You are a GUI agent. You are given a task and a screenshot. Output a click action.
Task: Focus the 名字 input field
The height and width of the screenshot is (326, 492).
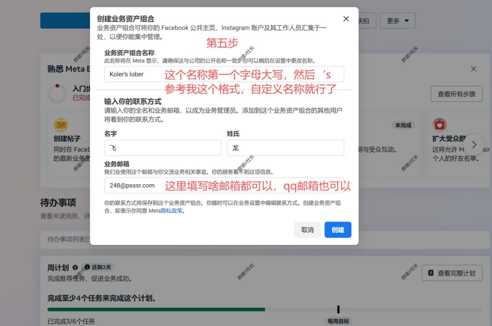(163, 148)
